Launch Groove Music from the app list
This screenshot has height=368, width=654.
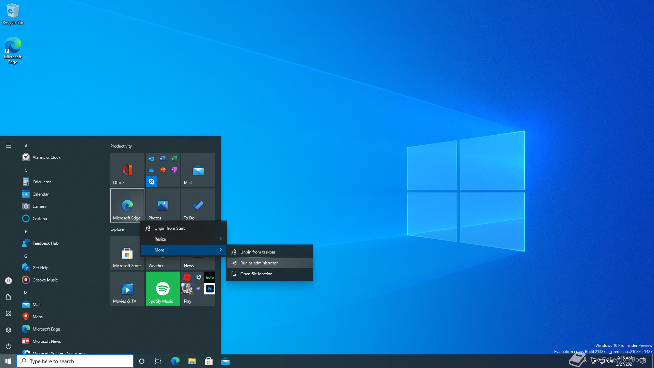pos(61,280)
